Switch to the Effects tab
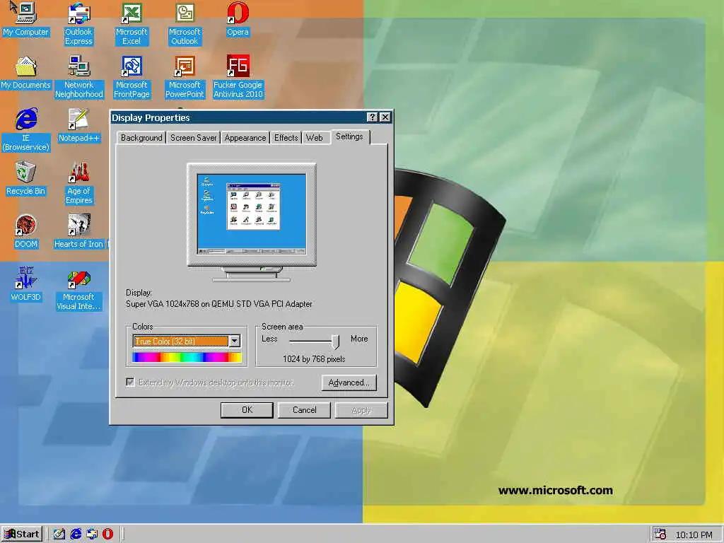Viewport: 724px width, 543px height. click(286, 138)
